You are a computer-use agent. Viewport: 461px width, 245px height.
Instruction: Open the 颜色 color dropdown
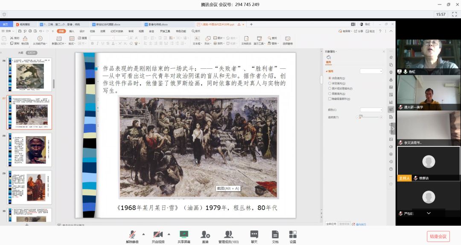pyautogui.click(x=371, y=110)
